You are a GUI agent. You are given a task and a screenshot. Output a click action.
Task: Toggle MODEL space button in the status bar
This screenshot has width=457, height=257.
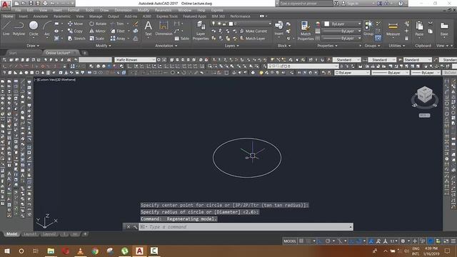pos(290,241)
